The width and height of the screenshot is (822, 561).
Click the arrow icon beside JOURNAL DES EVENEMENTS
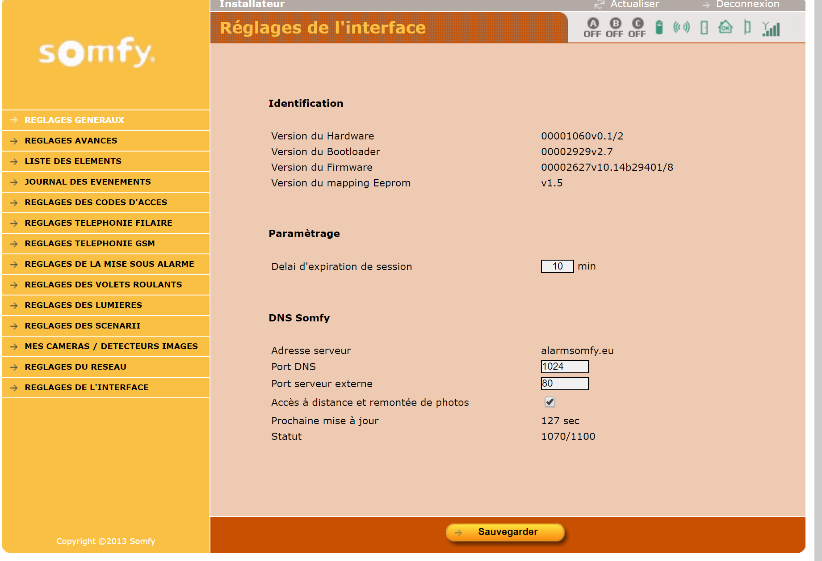click(14, 182)
